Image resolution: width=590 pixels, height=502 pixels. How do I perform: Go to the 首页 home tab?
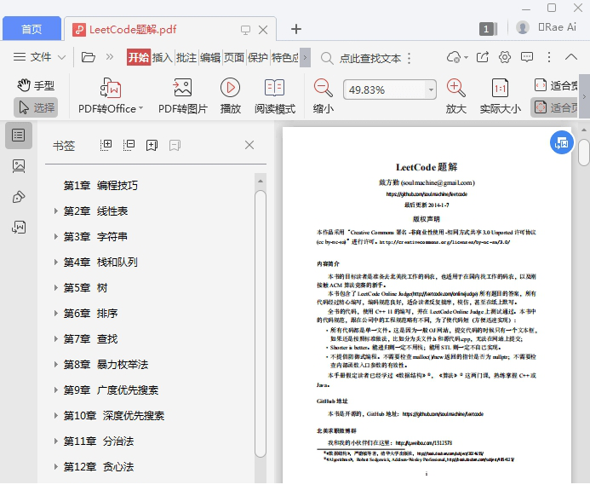(32, 29)
